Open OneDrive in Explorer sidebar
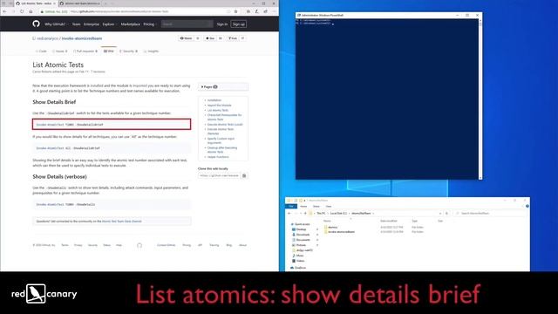The height and width of the screenshot is (314, 558). click(298, 268)
